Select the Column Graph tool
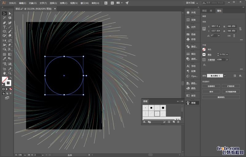This screenshot has width=246, height=157. (x=10, y=64)
